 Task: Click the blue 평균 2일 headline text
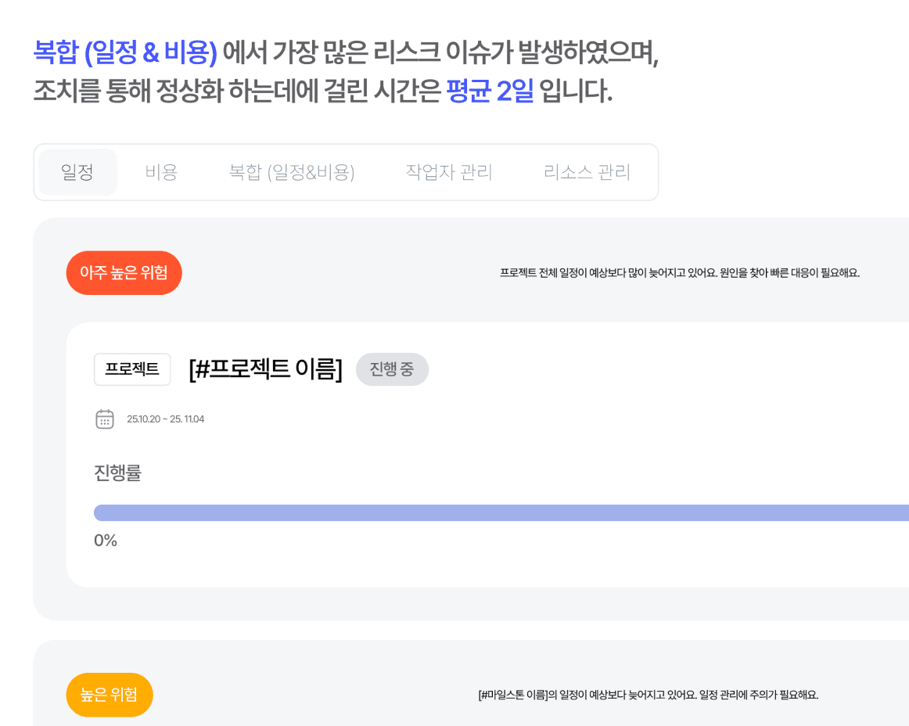(490, 91)
